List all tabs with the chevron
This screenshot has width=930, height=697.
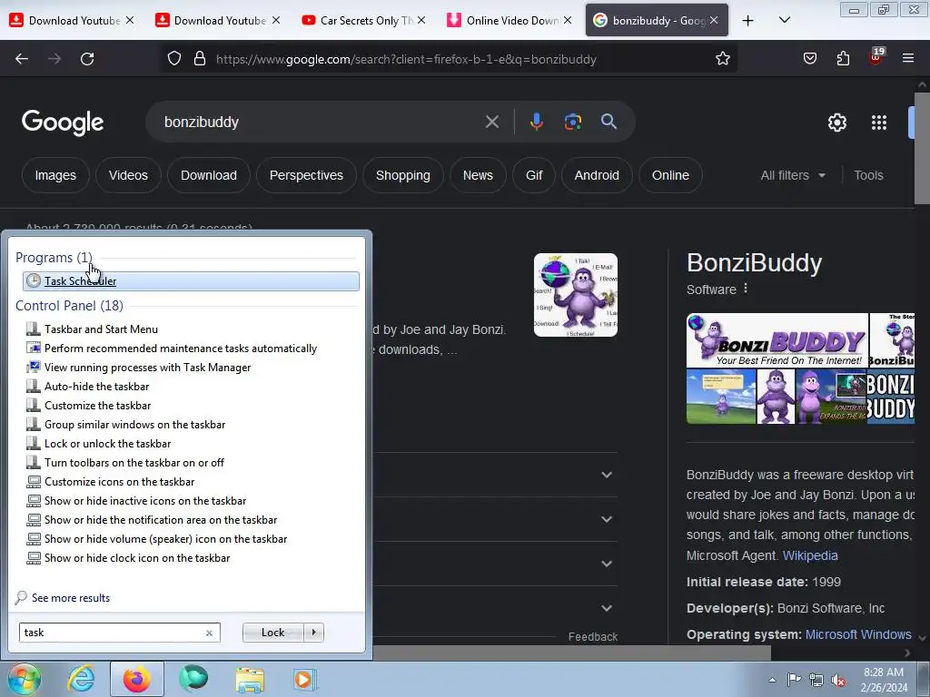click(784, 20)
